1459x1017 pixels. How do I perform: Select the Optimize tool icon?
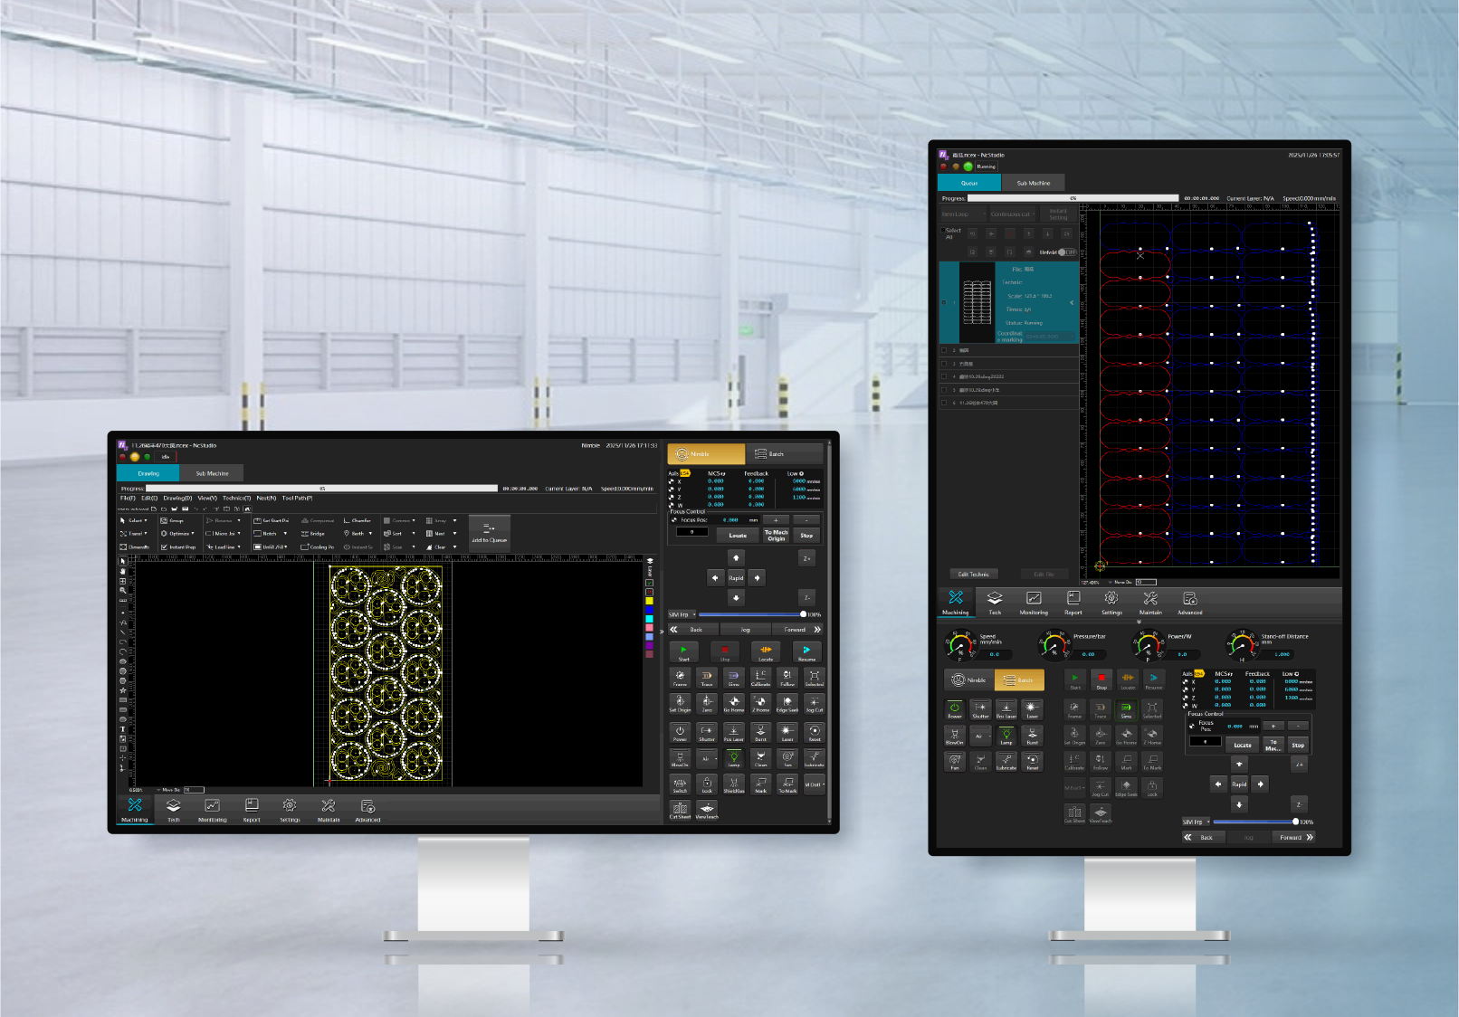[165, 534]
